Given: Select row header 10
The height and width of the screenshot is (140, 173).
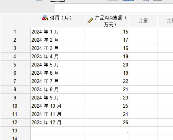Looking at the screenshot, I should coord(16,106).
